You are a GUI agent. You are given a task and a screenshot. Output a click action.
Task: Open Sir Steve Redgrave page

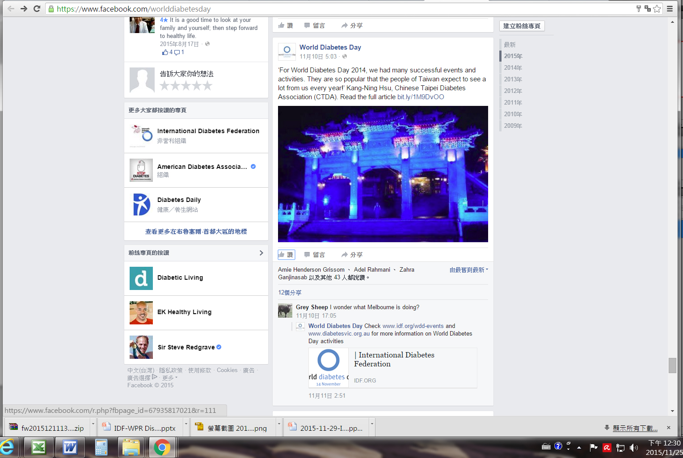pyautogui.click(x=186, y=347)
